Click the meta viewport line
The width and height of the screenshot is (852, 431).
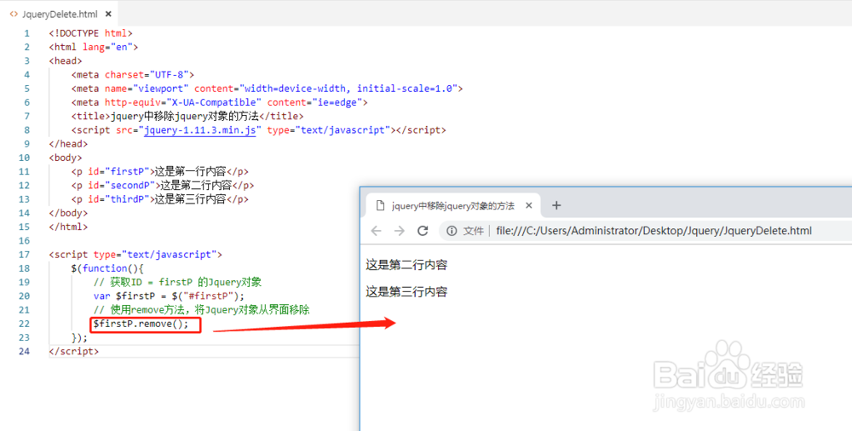pyautogui.click(x=267, y=89)
